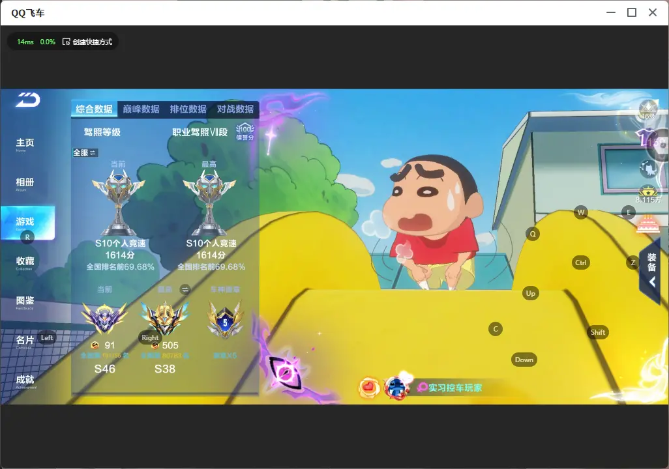Click the S46 current rank emblem
This screenshot has height=469, width=669.
pos(104,317)
